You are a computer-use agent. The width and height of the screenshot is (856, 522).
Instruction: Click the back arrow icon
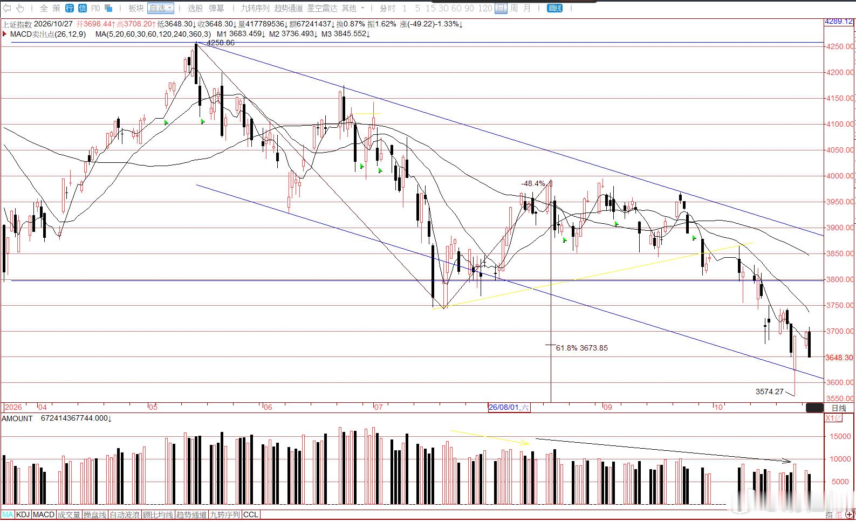click(6, 8)
